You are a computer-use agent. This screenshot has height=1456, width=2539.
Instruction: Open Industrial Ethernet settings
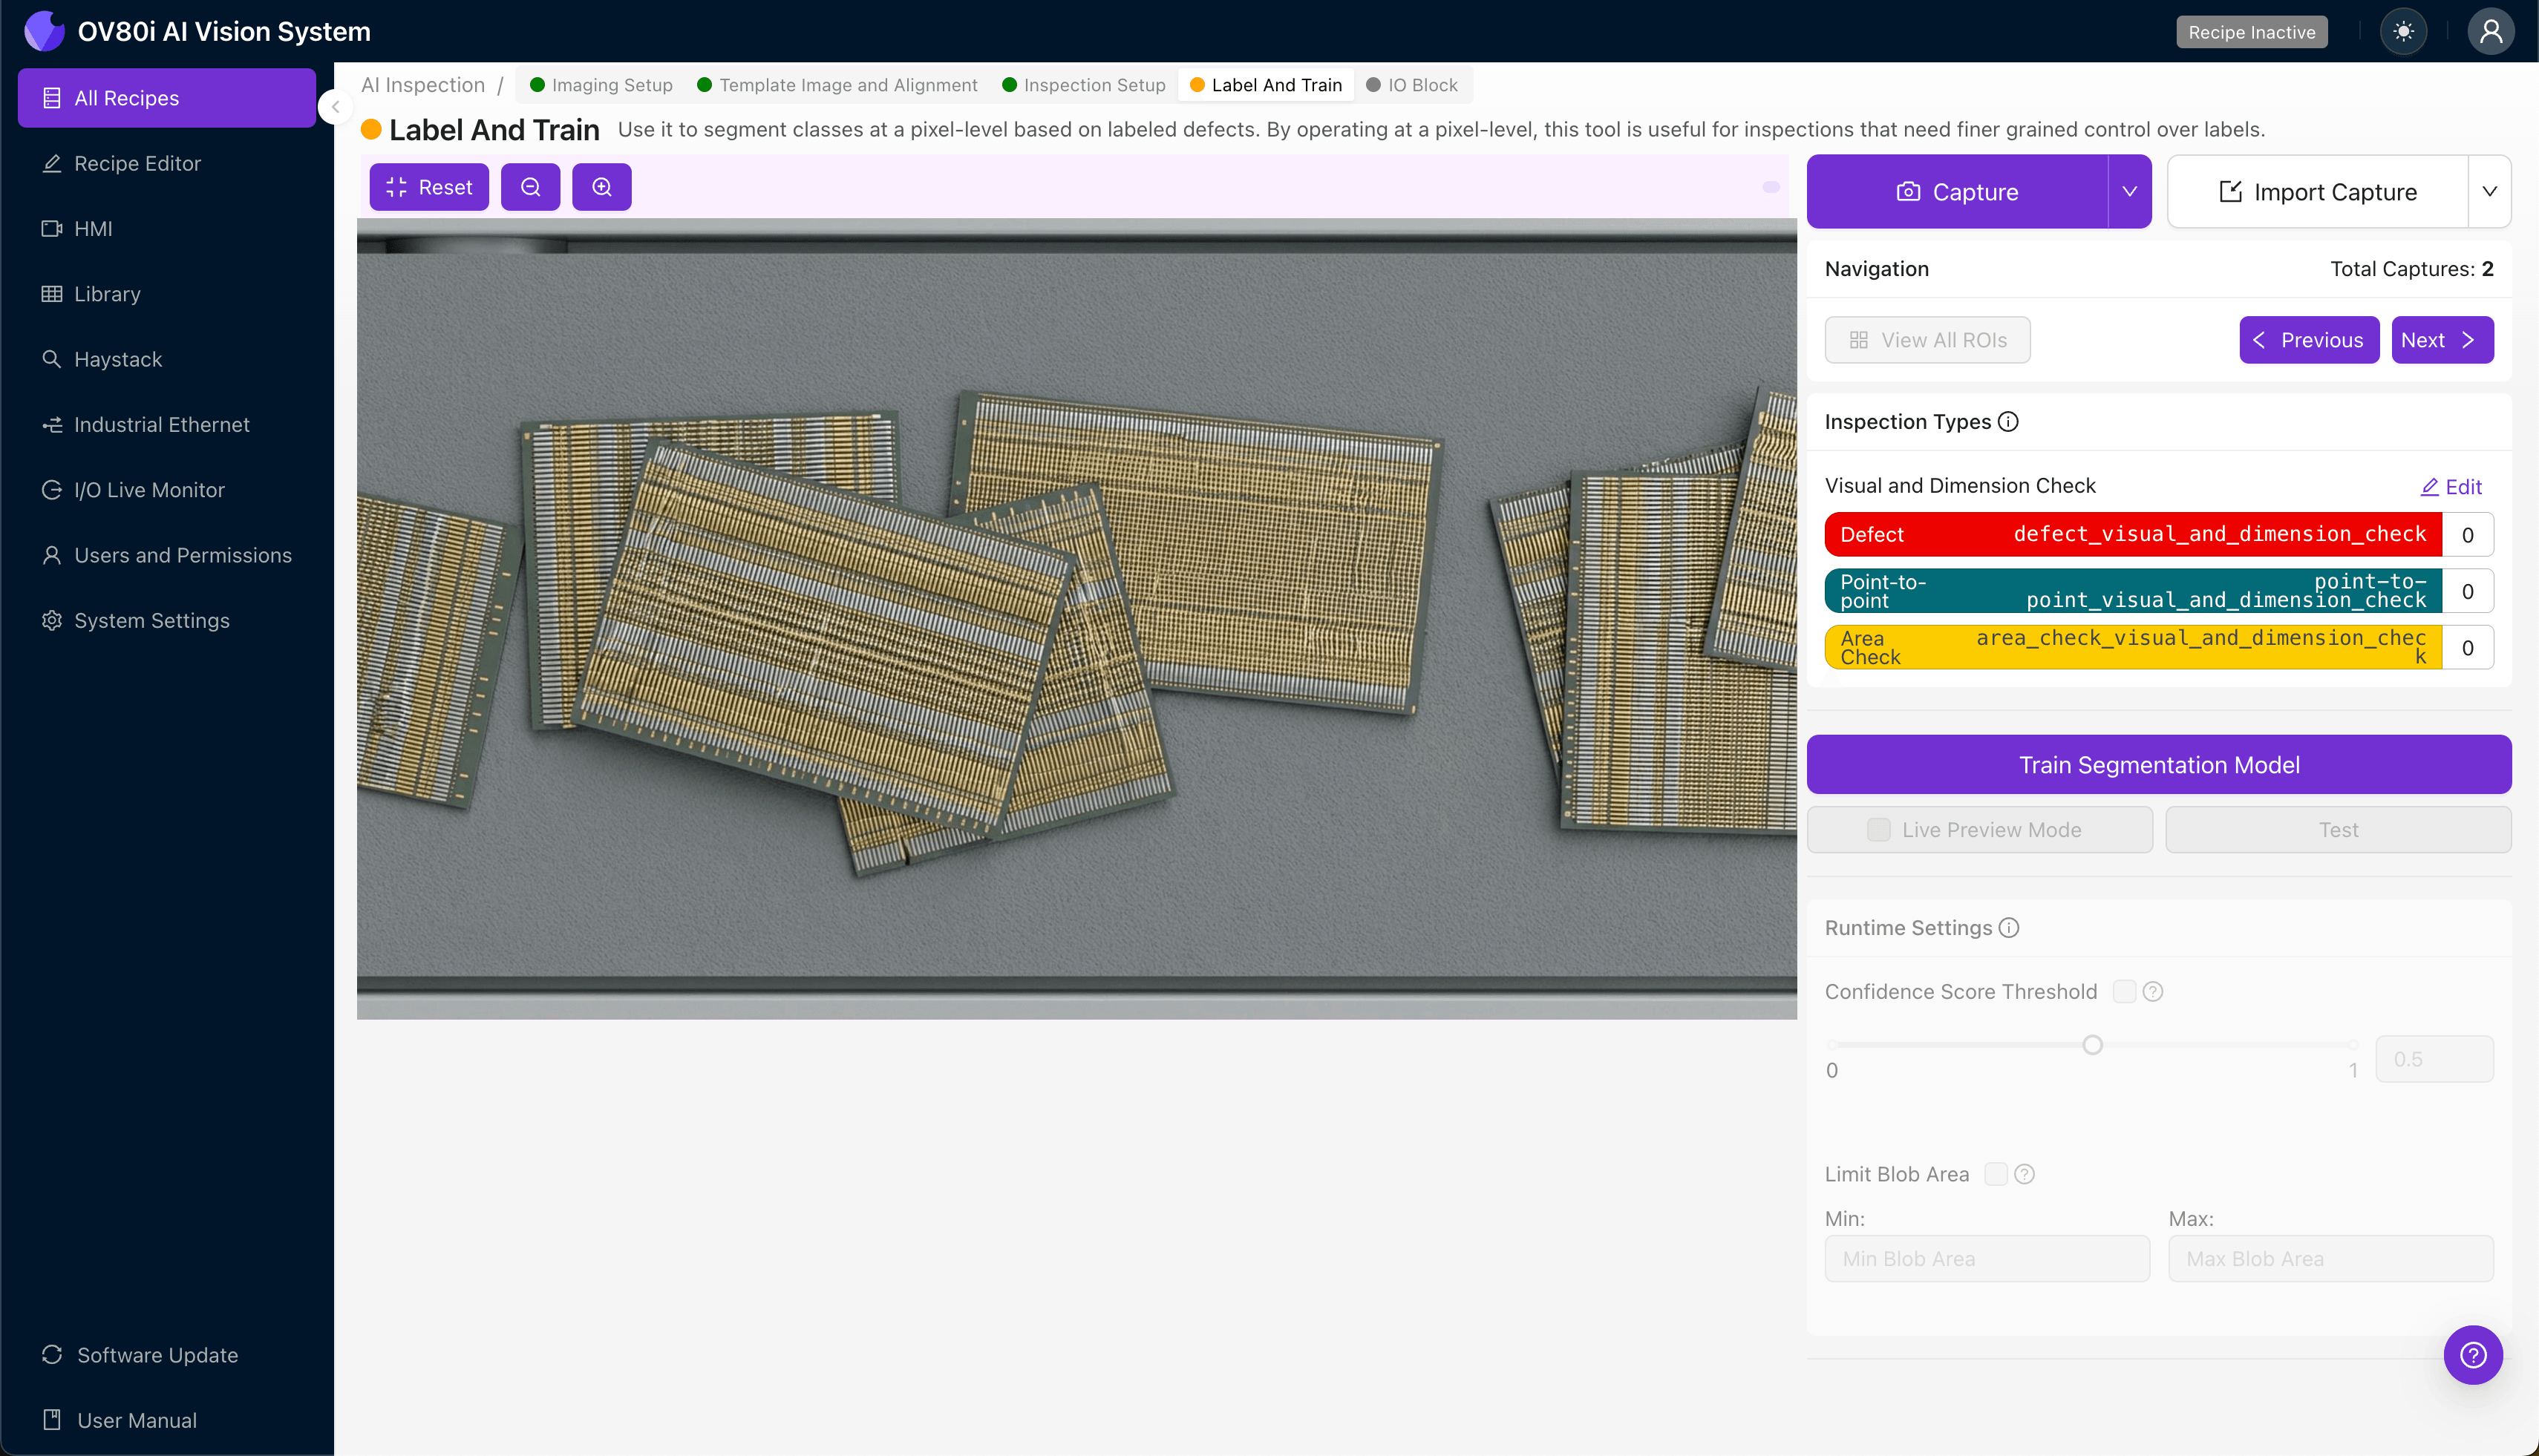click(x=161, y=424)
